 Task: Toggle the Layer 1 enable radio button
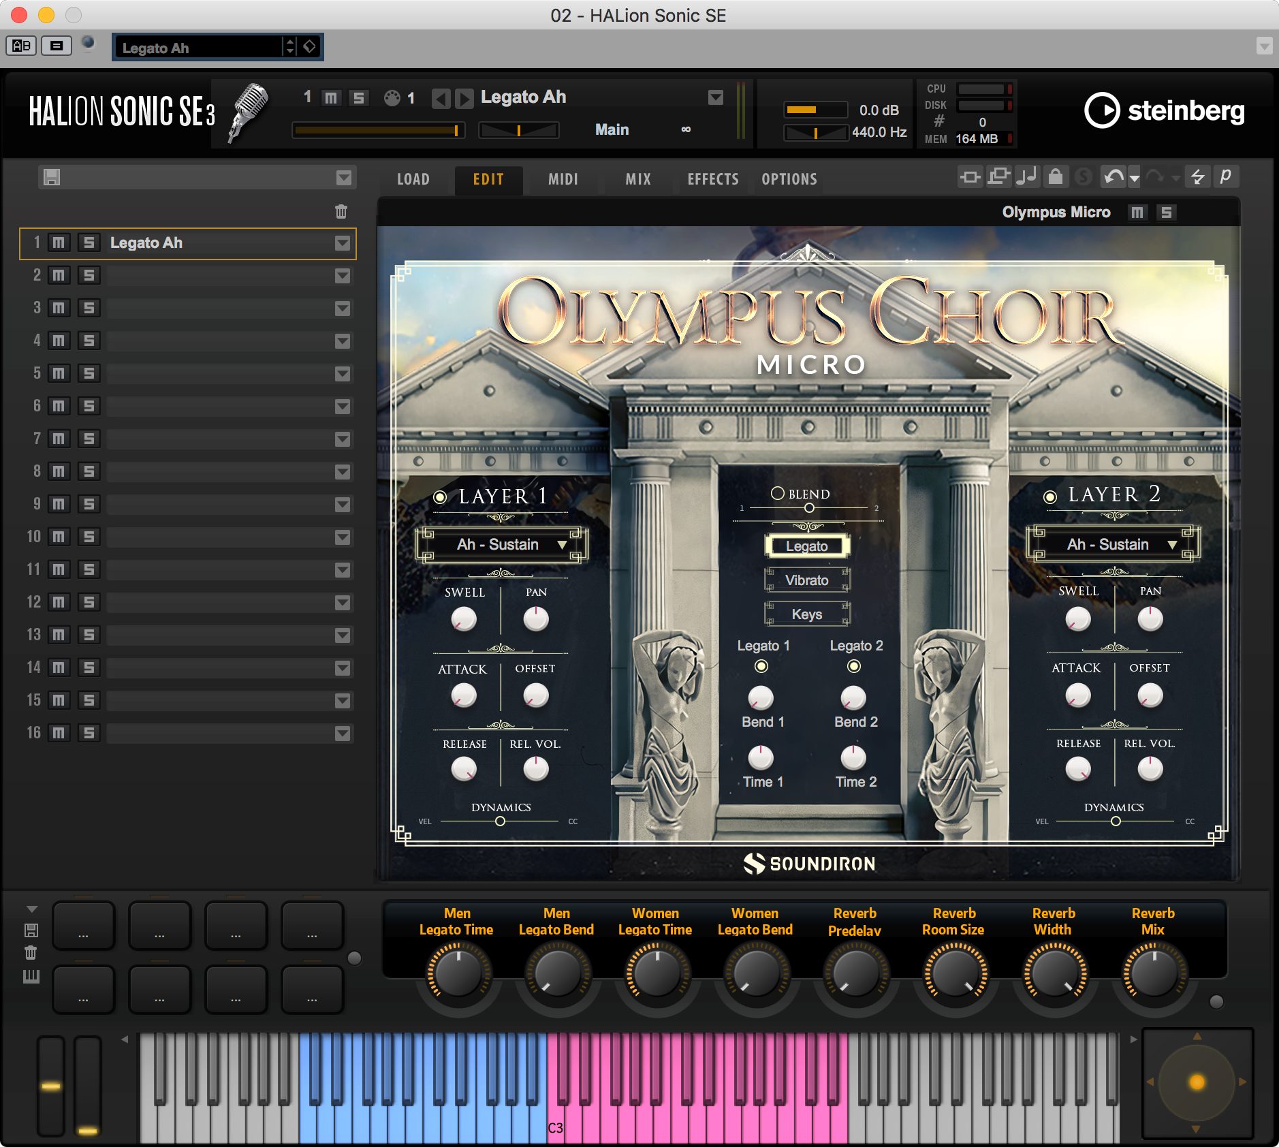coord(440,497)
